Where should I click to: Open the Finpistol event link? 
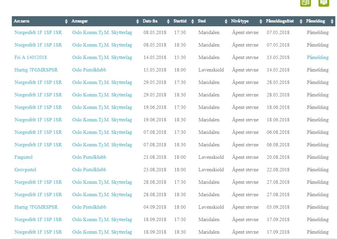coord(23,157)
